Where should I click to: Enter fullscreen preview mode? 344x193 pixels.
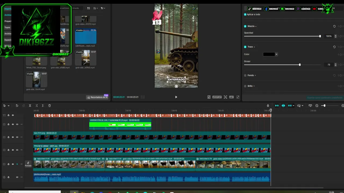(x=238, y=97)
